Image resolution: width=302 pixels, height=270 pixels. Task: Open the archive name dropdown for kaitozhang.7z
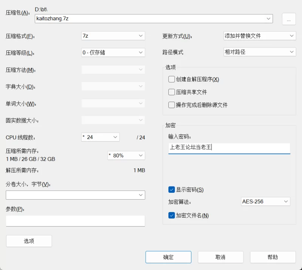click(269, 18)
